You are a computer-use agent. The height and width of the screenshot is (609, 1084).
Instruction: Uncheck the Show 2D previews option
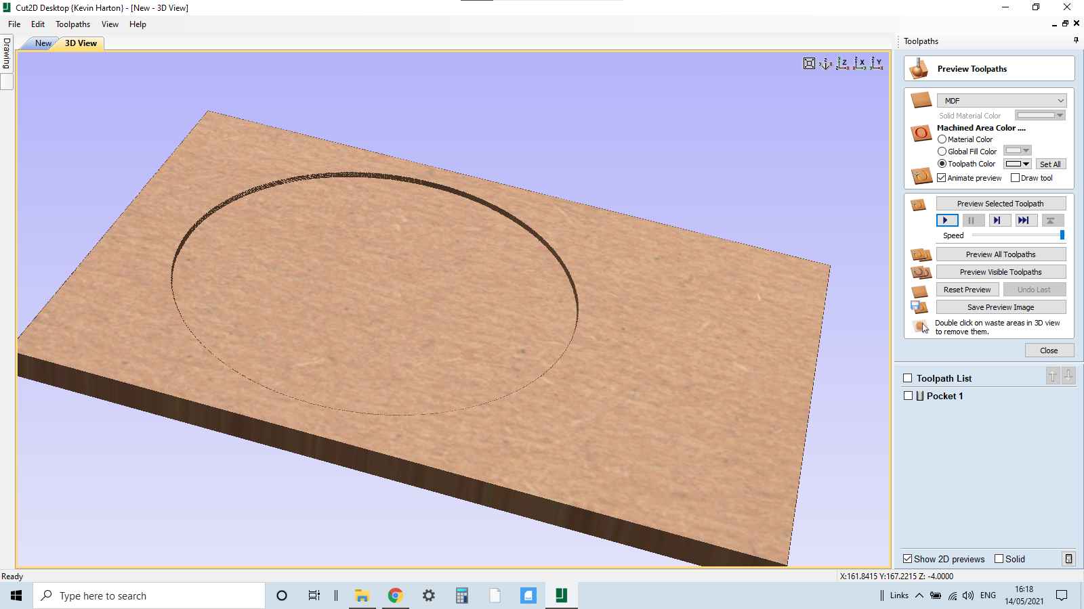click(x=908, y=559)
